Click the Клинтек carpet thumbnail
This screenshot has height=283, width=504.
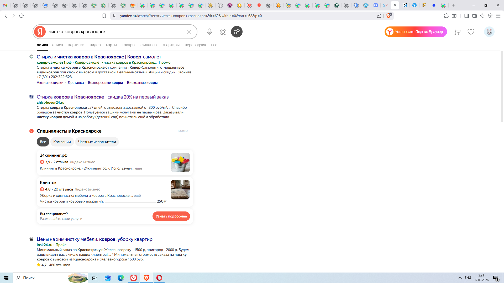click(180, 190)
